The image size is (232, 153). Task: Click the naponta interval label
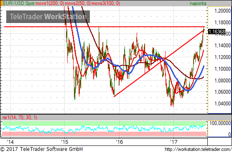point(198,3)
